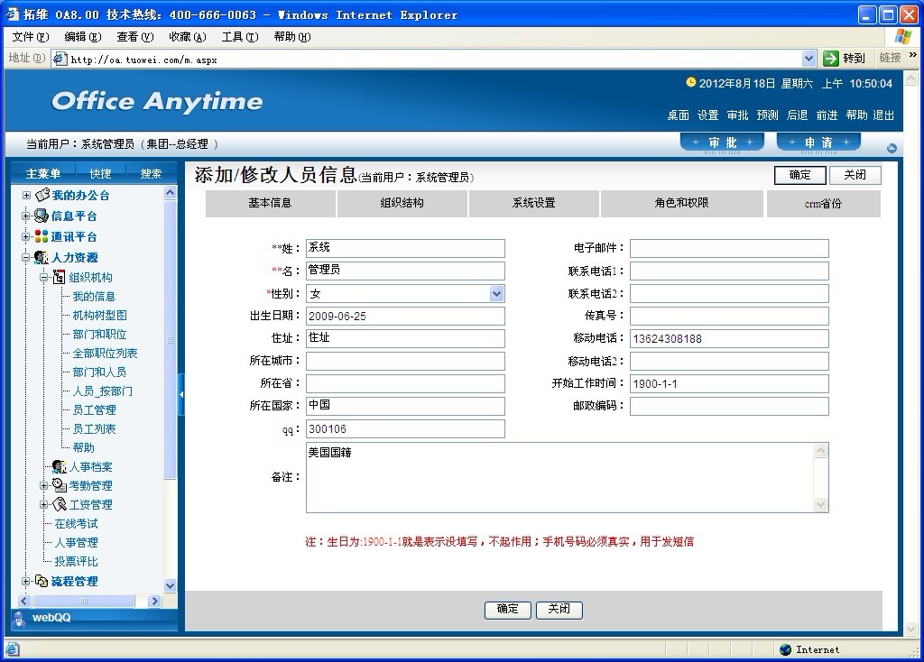924x662 pixels.
Task: Click the colorful 通讯平台 icon
Action: pos(41,236)
